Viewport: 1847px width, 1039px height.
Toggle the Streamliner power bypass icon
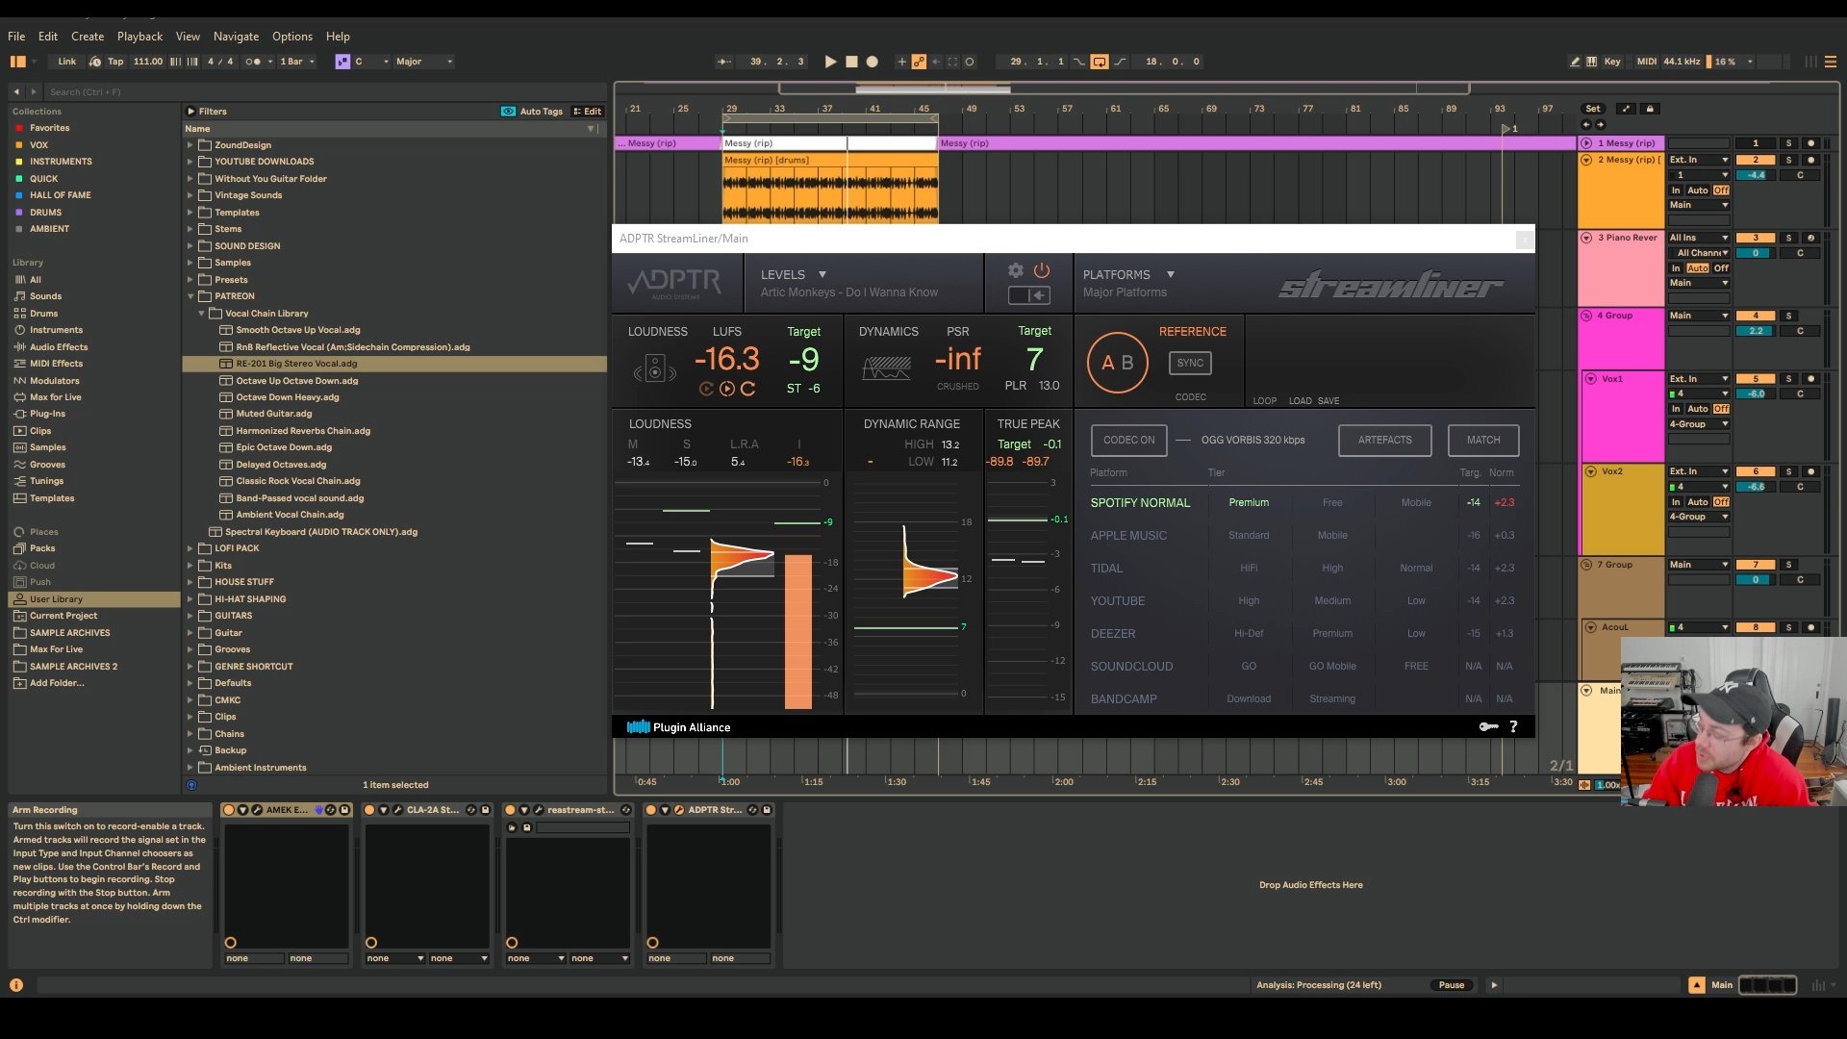click(x=1042, y=271)
